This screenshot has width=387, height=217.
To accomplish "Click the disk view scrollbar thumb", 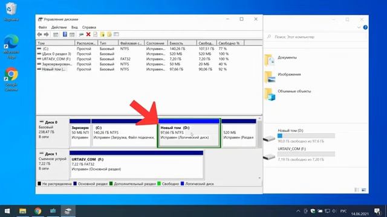I will coord(259,134).
